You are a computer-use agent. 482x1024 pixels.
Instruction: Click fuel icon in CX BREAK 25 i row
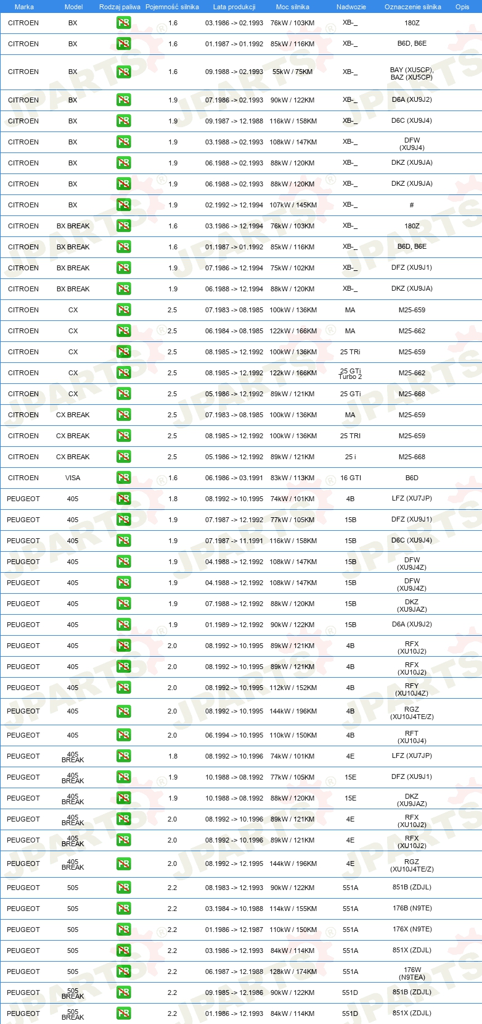pos(123,457)
